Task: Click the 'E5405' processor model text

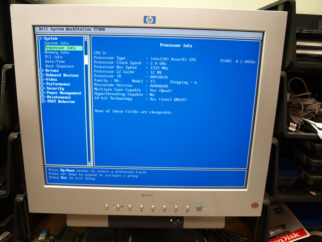Action: point(226,61)
